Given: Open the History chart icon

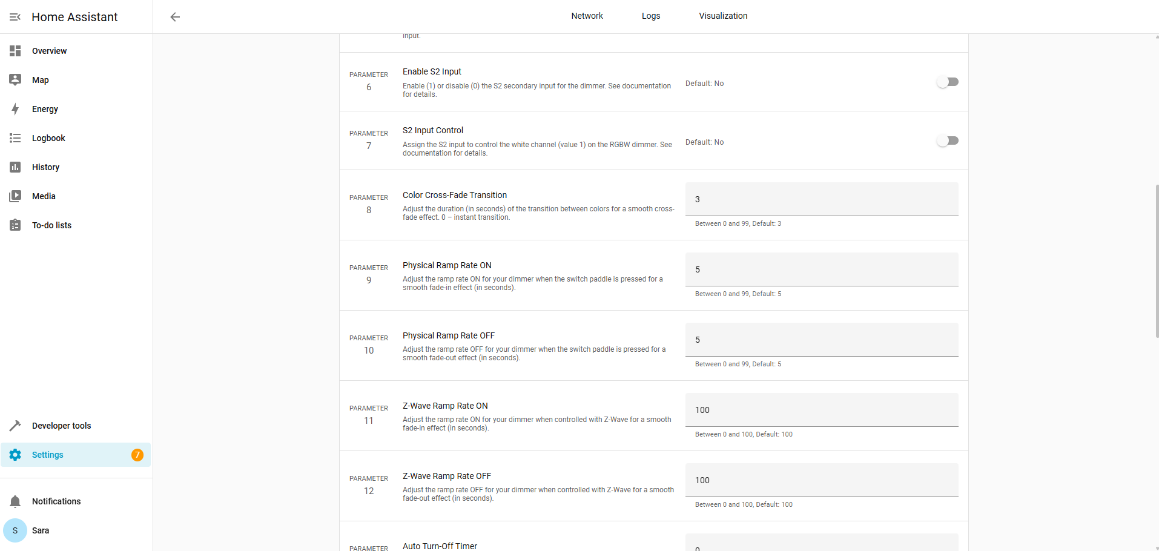Looking at the screenshot, I should click(x=15, y=167).
